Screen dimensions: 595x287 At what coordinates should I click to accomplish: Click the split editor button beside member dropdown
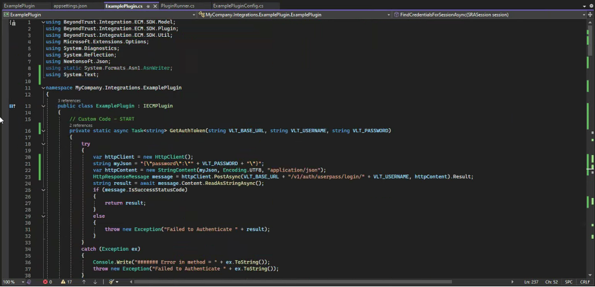(591, 15)
